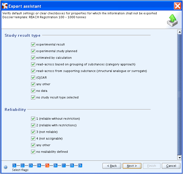The height and width of the screenshot is (174, 183).
Task: Go to wizard step 9 icon
Action: coord(80,165)
